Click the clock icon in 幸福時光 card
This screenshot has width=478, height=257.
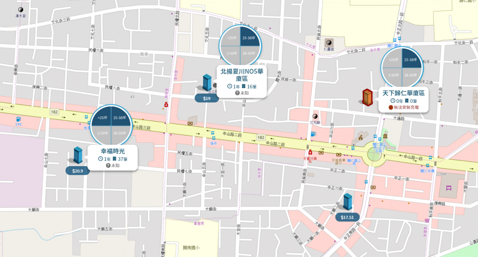[100, 159]
